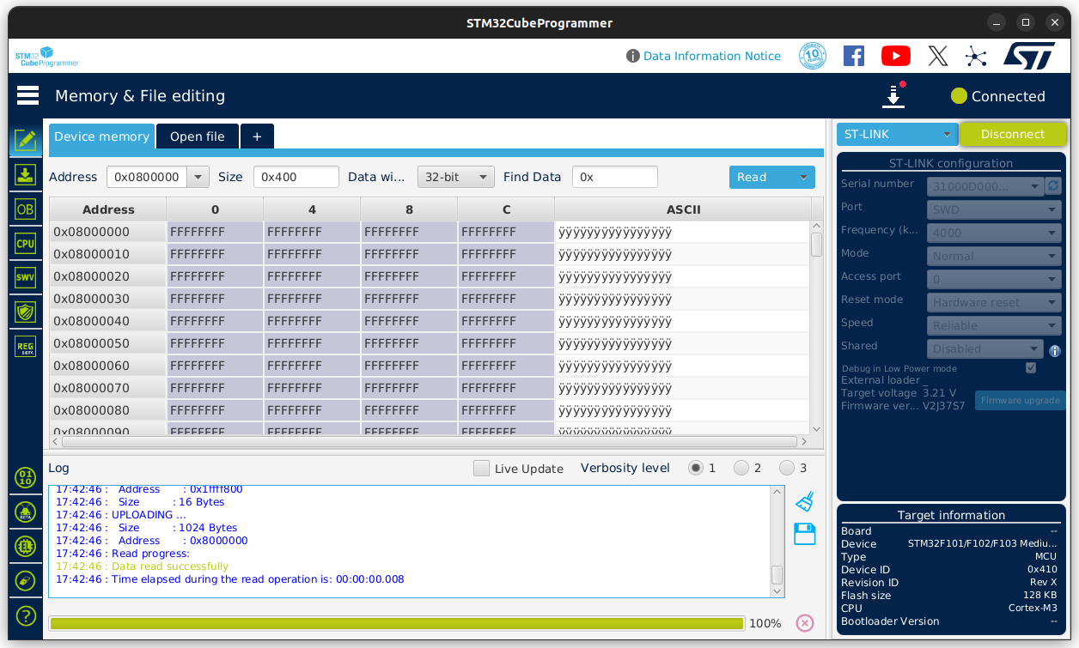
Task: Toggle the Live Update checkbox
Action: click(x=481, y=468)
